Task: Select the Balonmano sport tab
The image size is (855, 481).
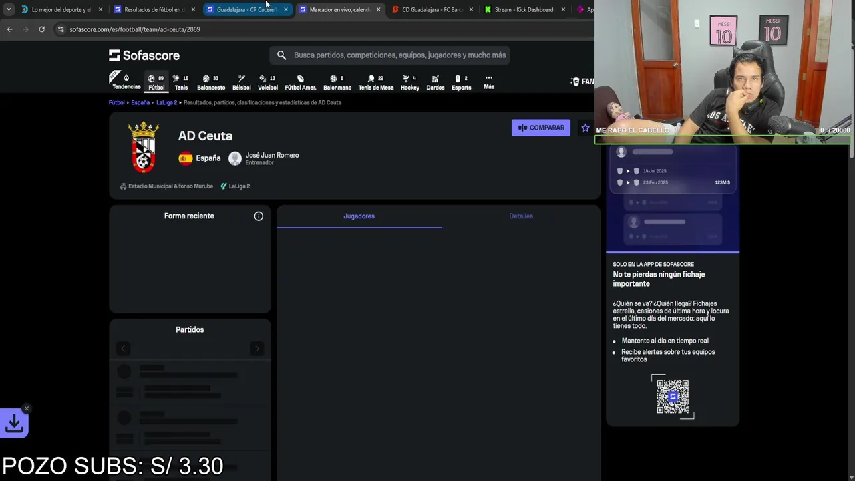Action: (x=337, y=82)
